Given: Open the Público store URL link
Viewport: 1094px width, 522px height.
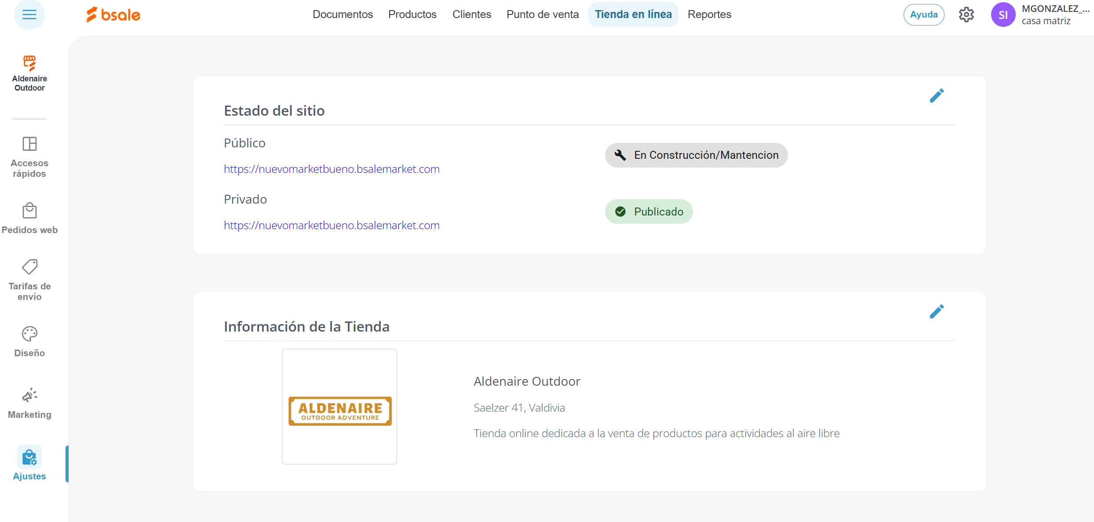Looking at the screenshot, I should point(332,169).
